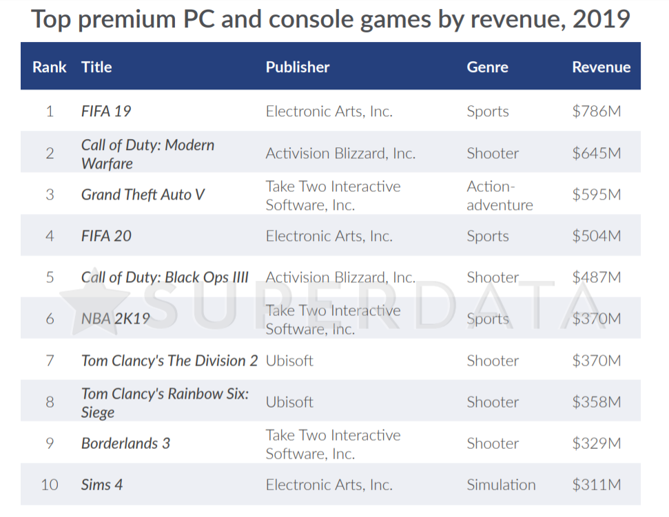Screen dimensions: 669x517
Task: Click the Publisher column header
Action: click(x=298, y=67)
